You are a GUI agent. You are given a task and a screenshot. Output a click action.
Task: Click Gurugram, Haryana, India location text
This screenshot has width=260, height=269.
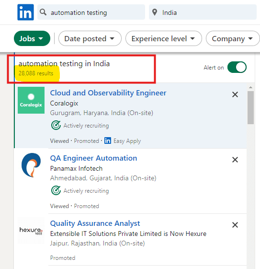click(x=102, y=113)
